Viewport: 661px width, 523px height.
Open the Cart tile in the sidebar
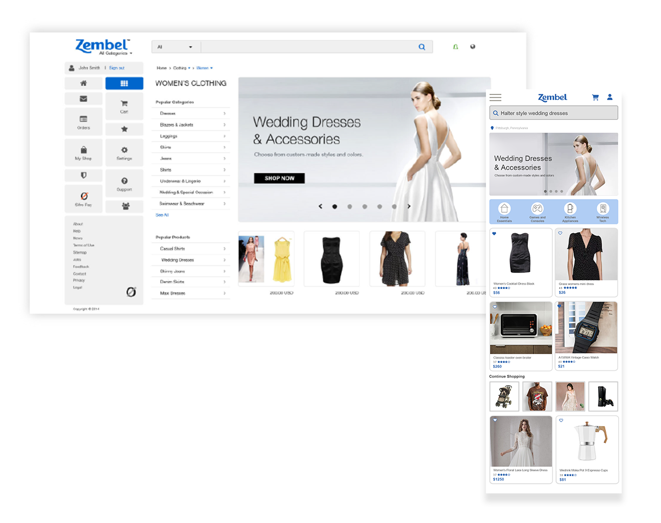click(124, 106)
